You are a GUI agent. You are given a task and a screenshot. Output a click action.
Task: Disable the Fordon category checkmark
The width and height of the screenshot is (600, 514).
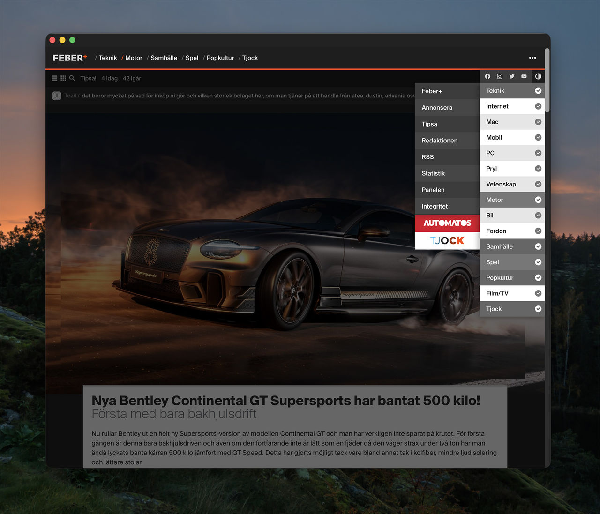pyautogui.click(x=538, y=231)
